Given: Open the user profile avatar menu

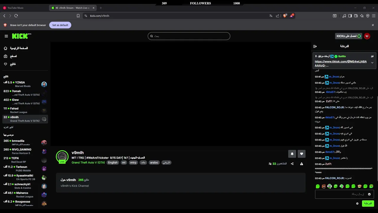Looking at the screenshot, I should [367, 36].
